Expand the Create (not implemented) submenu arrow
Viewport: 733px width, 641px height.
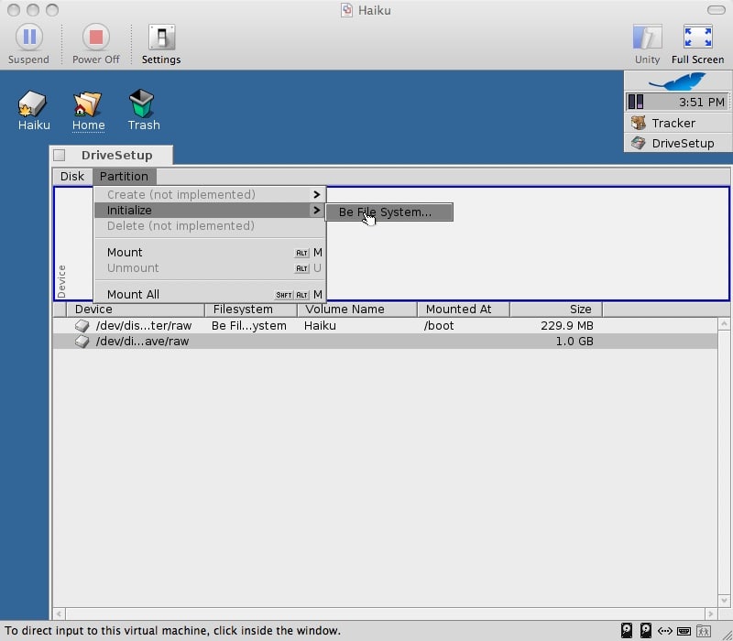click(316, 194)
